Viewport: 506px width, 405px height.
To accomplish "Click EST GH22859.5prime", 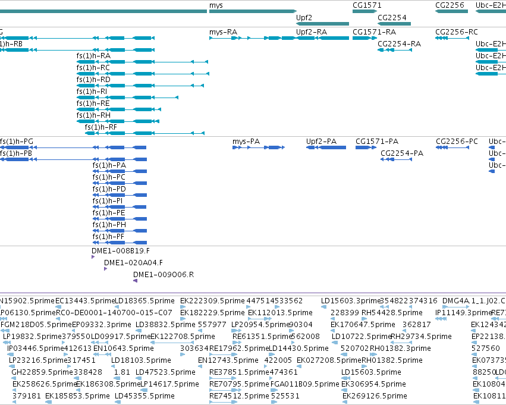I will 42,373.
